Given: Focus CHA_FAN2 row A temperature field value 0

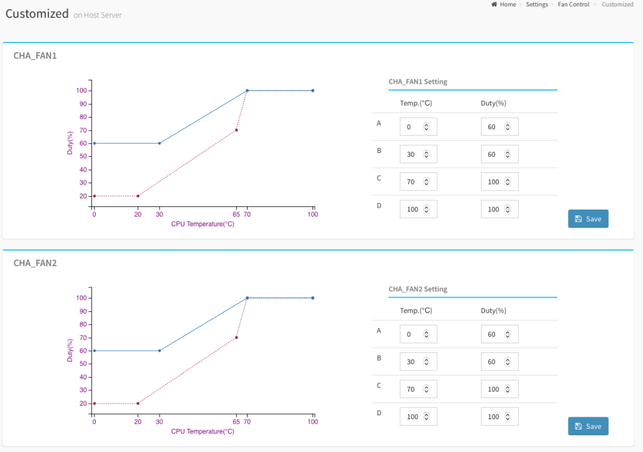Looking at the screenshot, I should click(x=419, y=334).
